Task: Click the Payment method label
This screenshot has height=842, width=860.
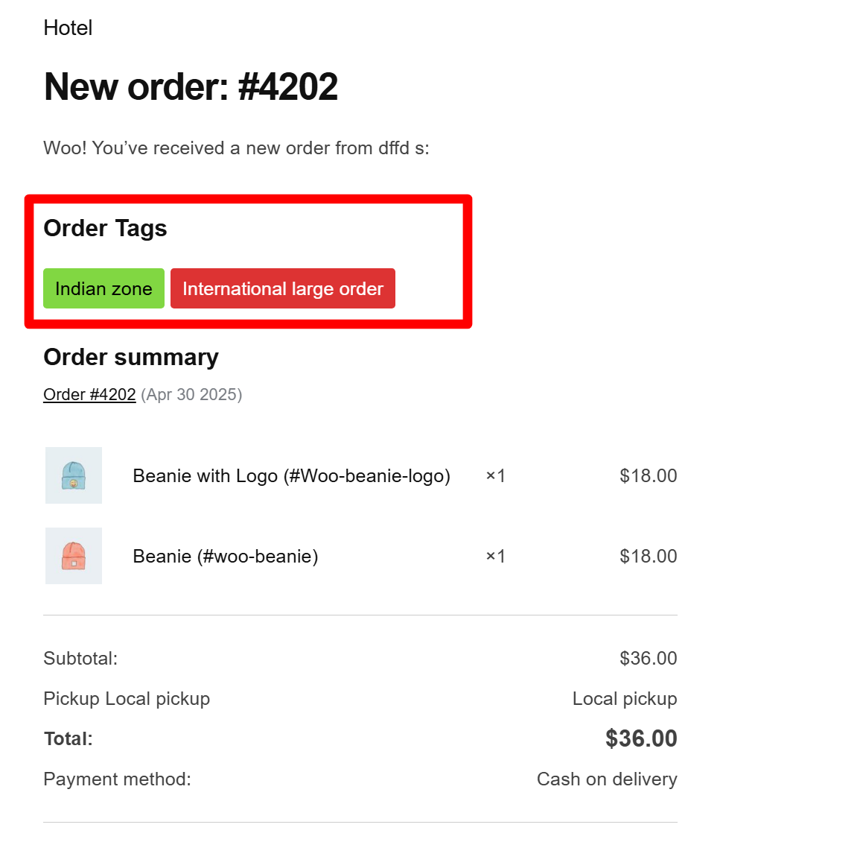Action: point(118,779)
